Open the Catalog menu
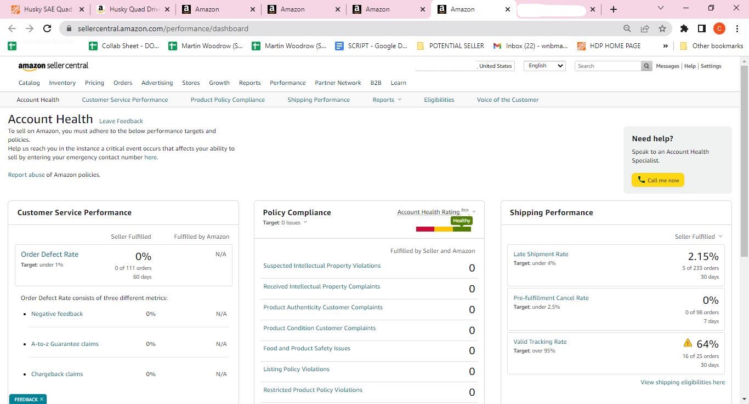Viewport: 749px width, 404px height. tap(29, 83)
